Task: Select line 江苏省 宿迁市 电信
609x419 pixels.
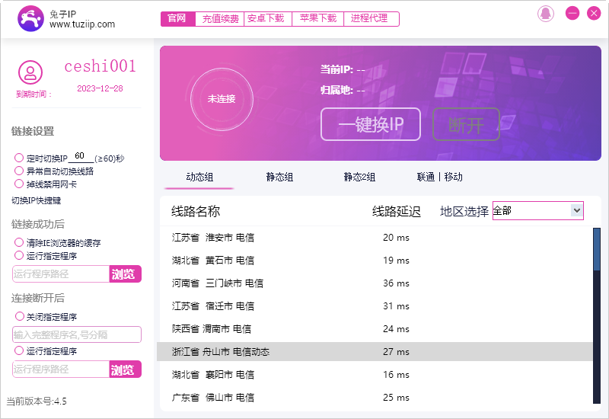Action: pos(375,306)
